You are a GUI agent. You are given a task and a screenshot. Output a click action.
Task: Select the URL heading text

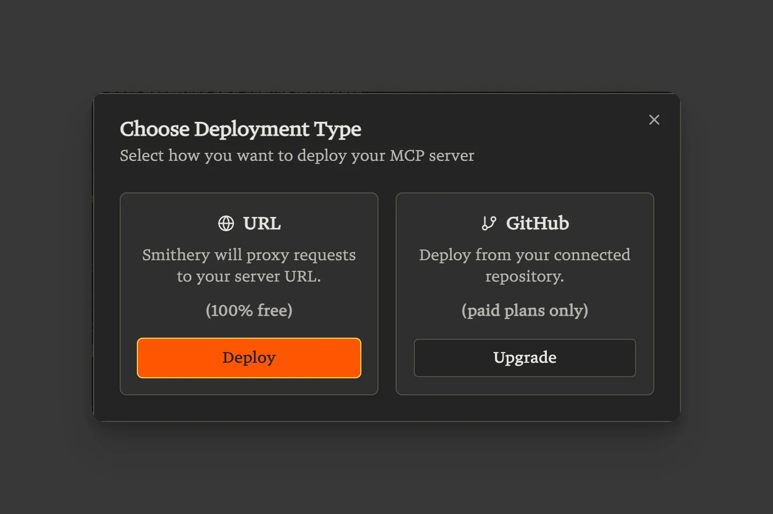pyautogui.click(x=262, y=223)
